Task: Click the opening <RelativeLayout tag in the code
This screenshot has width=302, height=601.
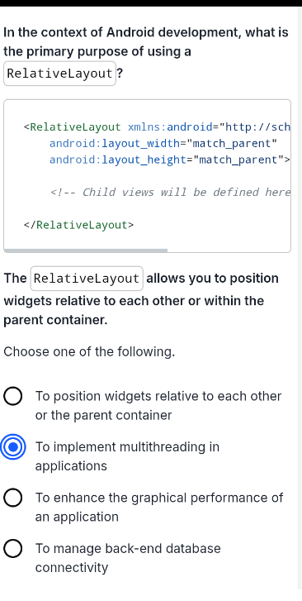Action: click(73, 126)
